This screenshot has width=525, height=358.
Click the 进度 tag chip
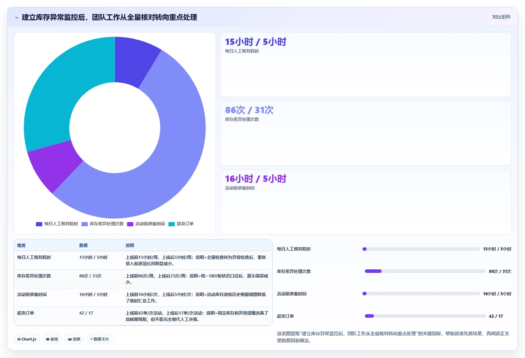(x=74, y=339)
